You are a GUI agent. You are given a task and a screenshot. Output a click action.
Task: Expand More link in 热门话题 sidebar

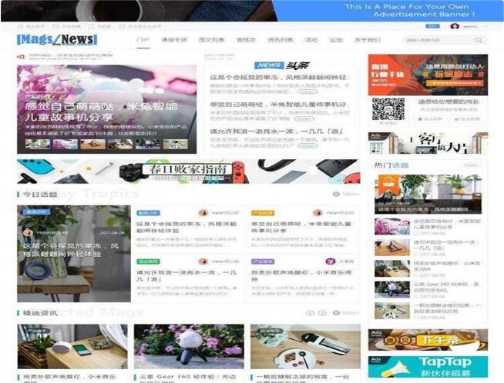(469, 165)
